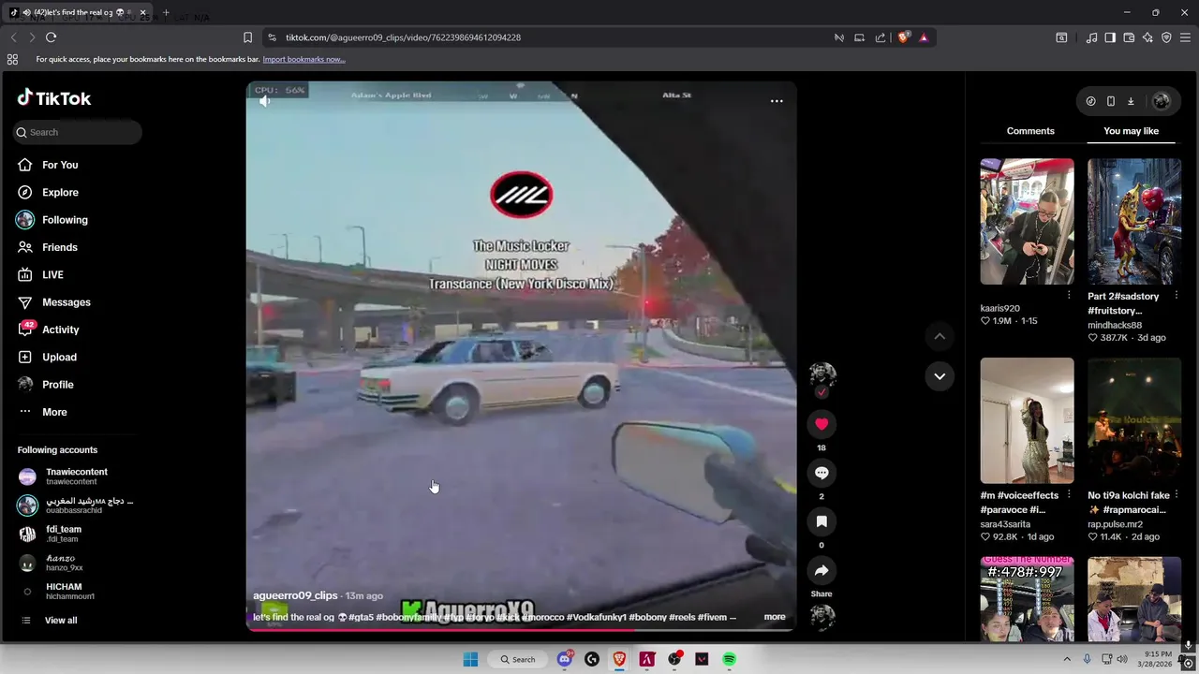The image size is (1199, 674).
Task: Click the TikTok search field
Action: pyautogui.click(x=78, y=132)
